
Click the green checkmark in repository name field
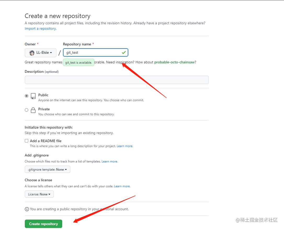[124, 53]
